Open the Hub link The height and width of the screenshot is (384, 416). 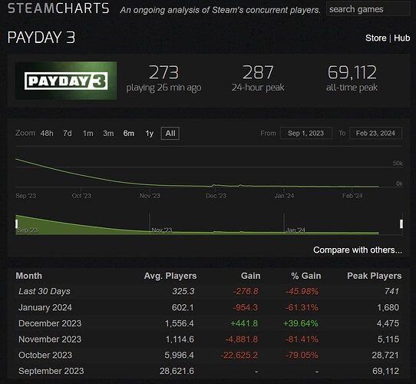pos(401,38)
